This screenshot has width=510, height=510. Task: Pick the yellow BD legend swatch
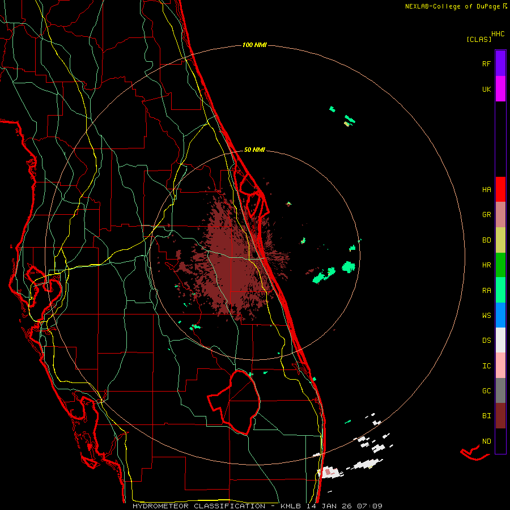pyautogui.click(x=500, y=240)
